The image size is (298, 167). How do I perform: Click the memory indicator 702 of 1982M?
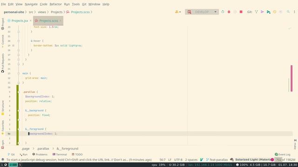click(285, 160)
